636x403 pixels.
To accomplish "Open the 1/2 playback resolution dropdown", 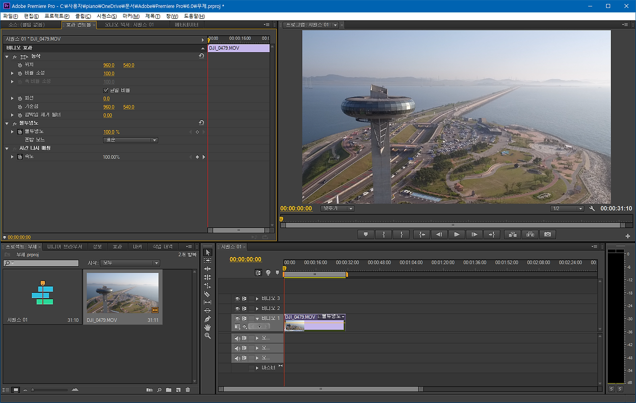I will [567, 209].
